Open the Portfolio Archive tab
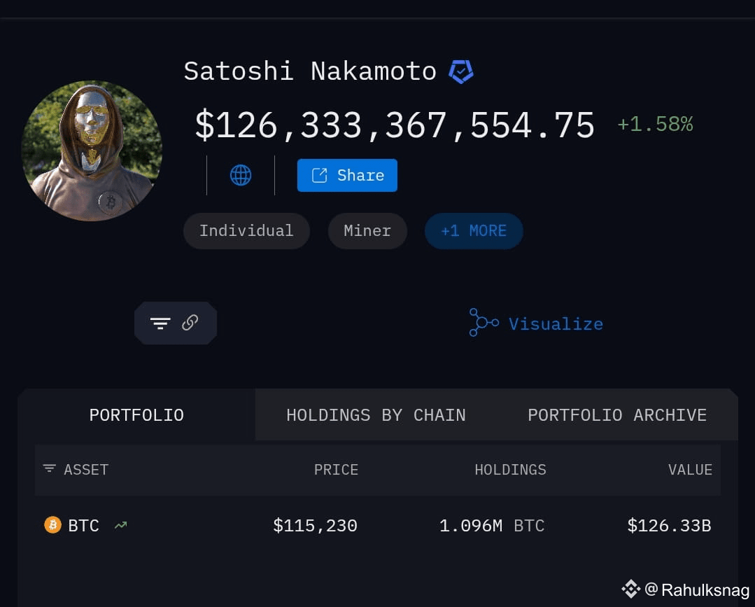The width and height of the screenshot is (755, 607). click(617, 414)
